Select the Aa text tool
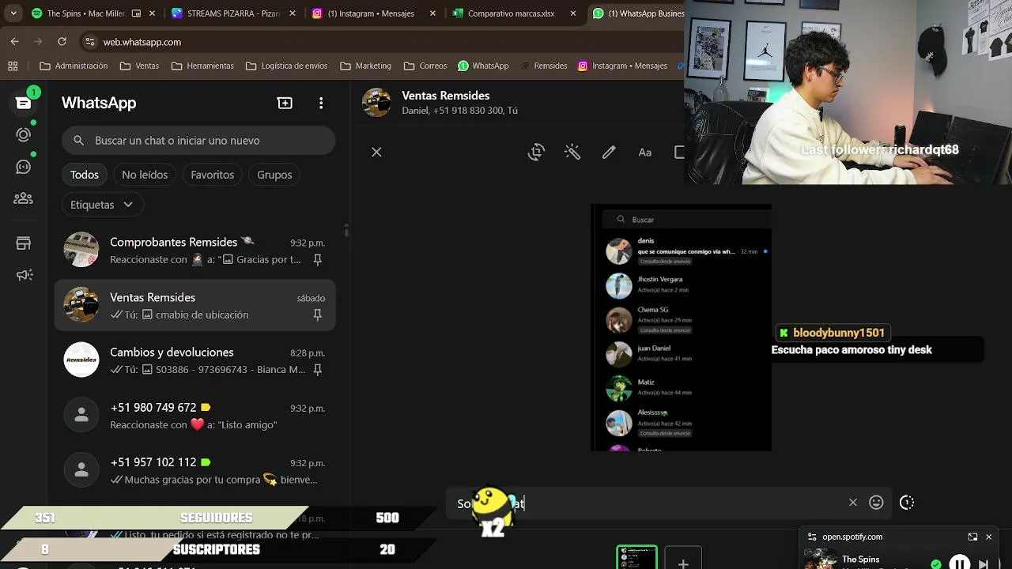Viewport: 1012px width, 569px height. click(645, 153)
